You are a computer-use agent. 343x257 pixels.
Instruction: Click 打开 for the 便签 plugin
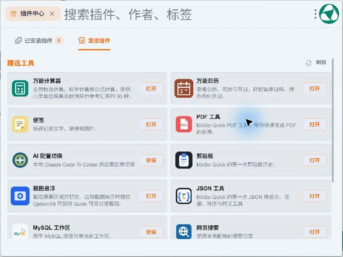tap(151, 125)
